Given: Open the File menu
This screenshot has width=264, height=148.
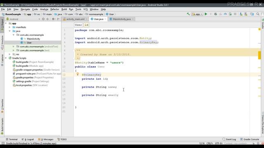Looking at the screenshot, I should [x=3, y=9].
